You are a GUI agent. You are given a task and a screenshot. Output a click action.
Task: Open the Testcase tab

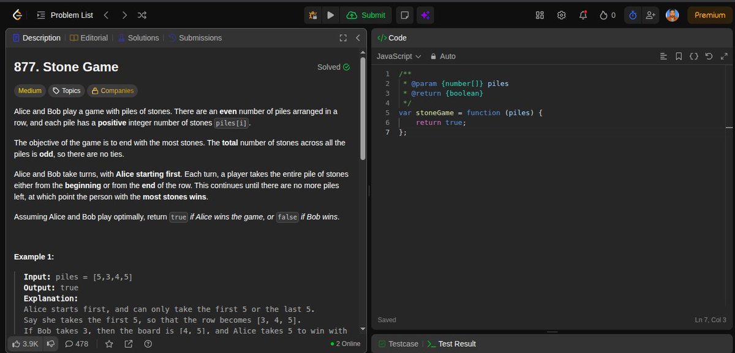[398, 344]
